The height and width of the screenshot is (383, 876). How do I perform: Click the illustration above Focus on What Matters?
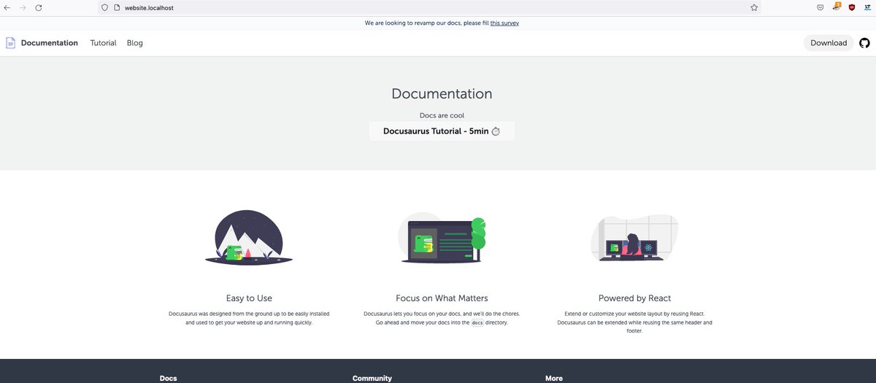[x=442, y=237]
